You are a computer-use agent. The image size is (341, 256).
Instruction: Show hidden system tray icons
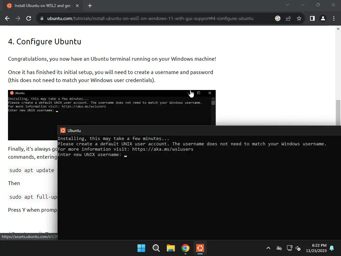pyautogui.click(x=268, y=248)
